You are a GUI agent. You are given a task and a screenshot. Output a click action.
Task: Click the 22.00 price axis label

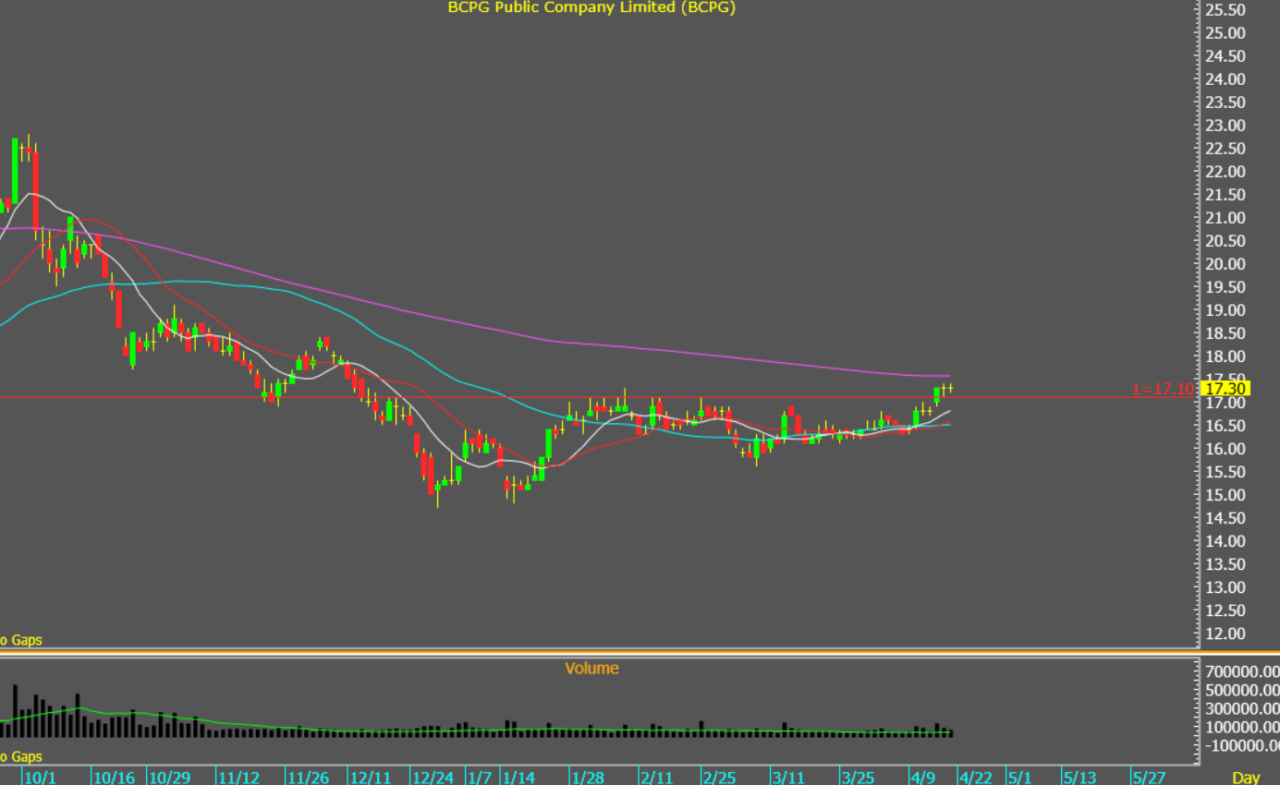pyautogui.click(x=1224, y=172)
